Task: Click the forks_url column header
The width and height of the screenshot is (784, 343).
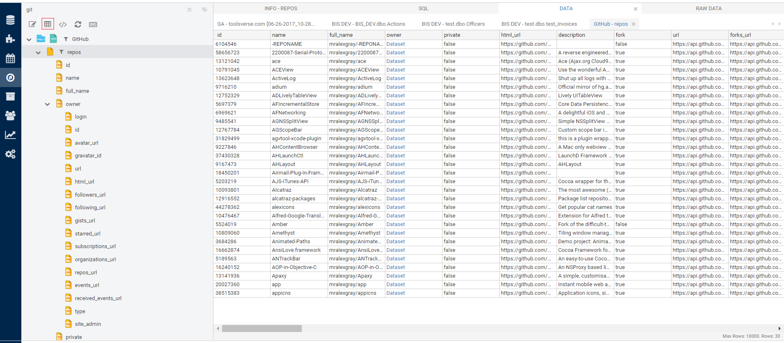Action: tap(756, 35)
